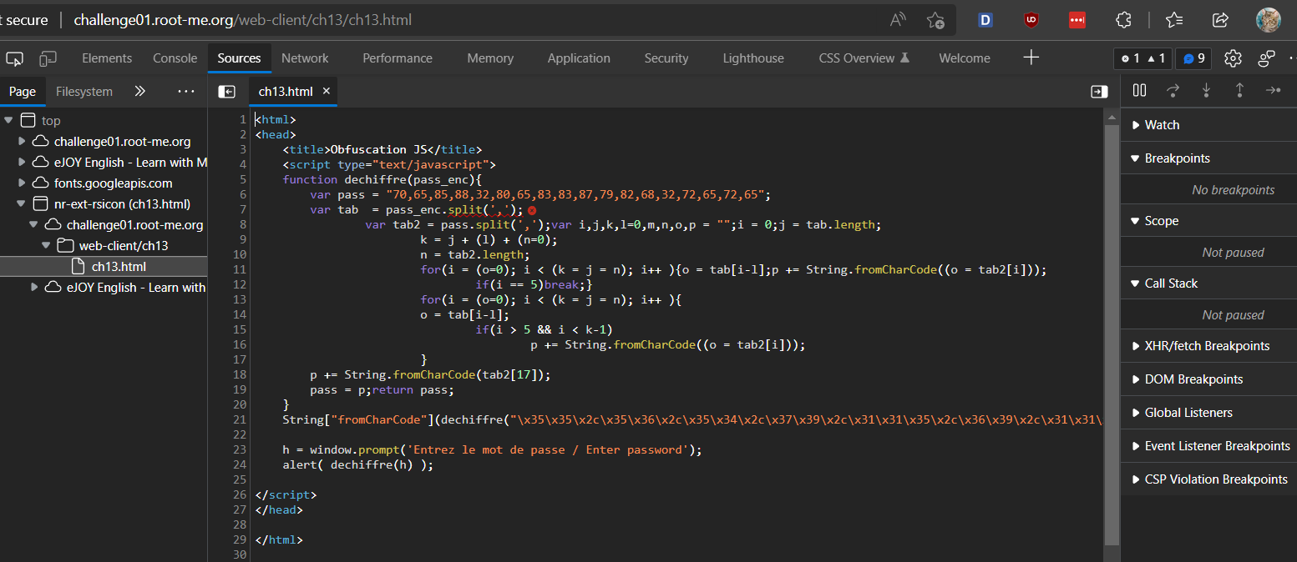The image size is (1297, 562).
Task: Open the Lighthouse tab
Action: [753, 58]
